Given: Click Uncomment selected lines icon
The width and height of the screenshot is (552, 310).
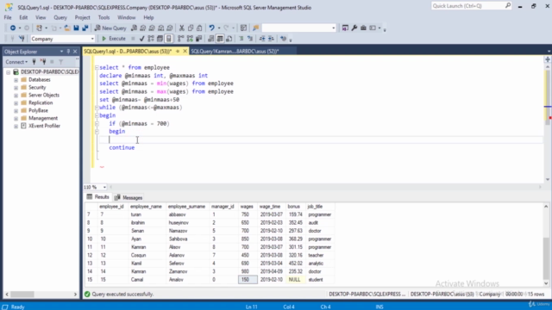Looking at the screenshot, I should click(250, 39).
